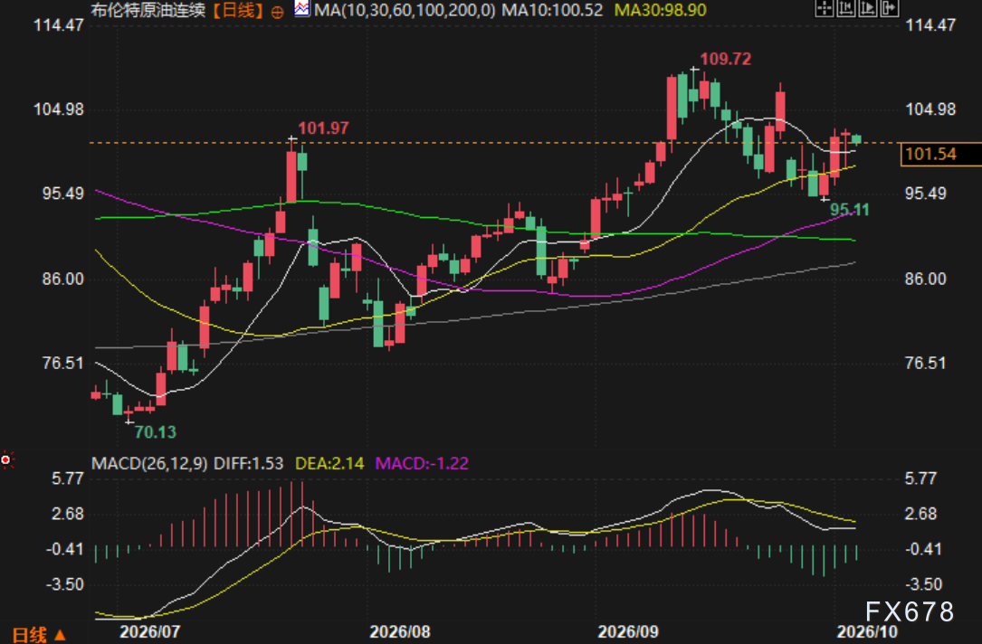Click the current price tag 101.54
Screen dimensions: 982x644
pos(940,154)
